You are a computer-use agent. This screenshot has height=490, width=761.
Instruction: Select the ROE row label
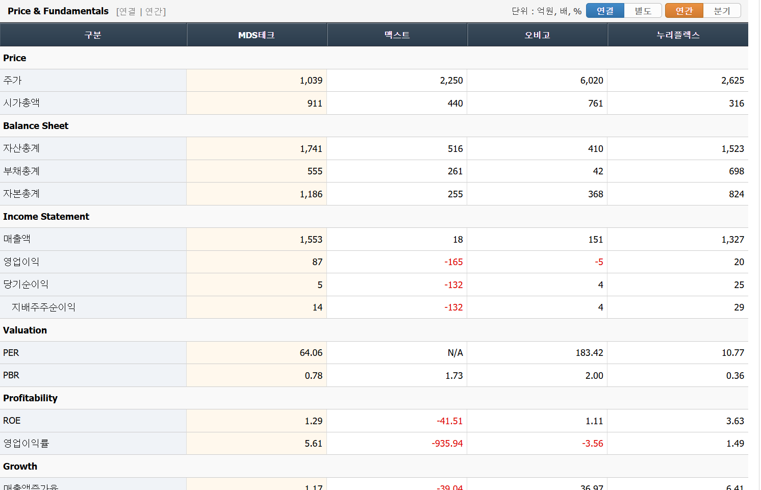click(12, 421)
